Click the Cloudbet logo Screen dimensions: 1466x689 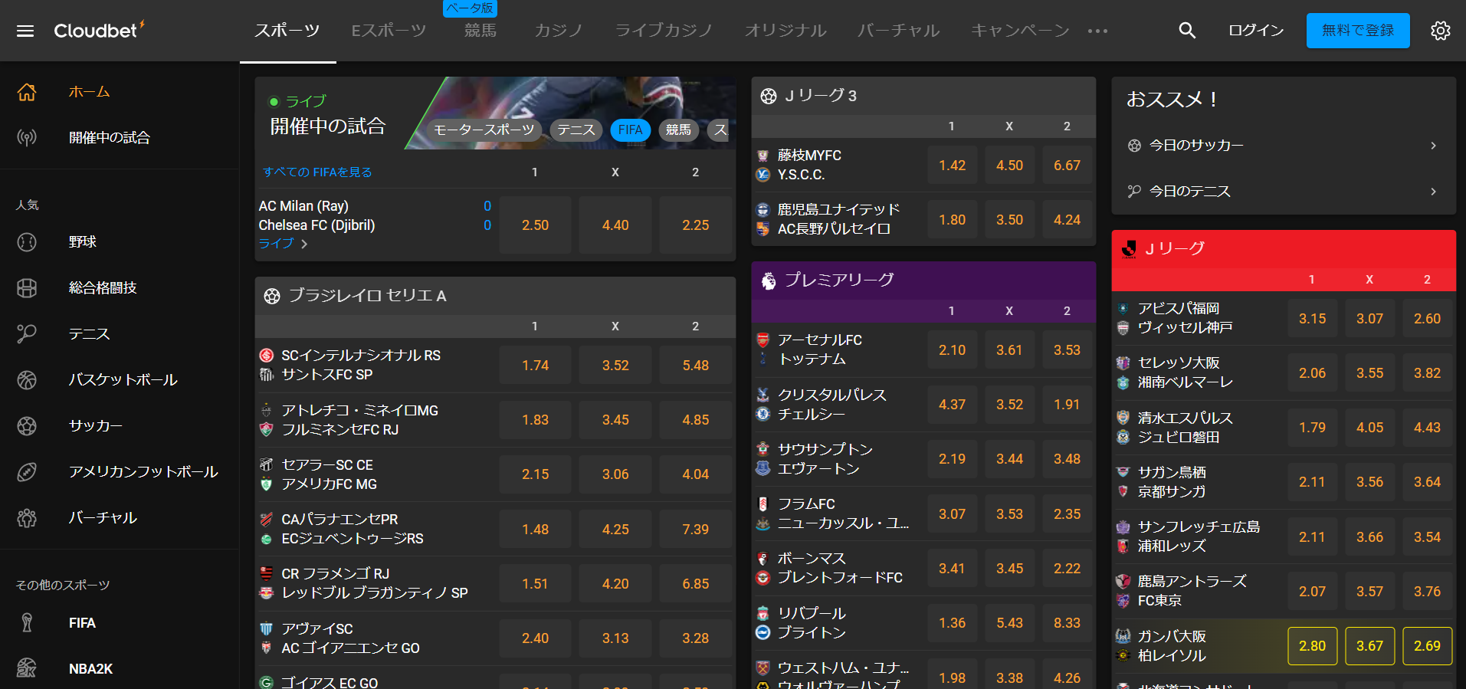coord(99,30)
